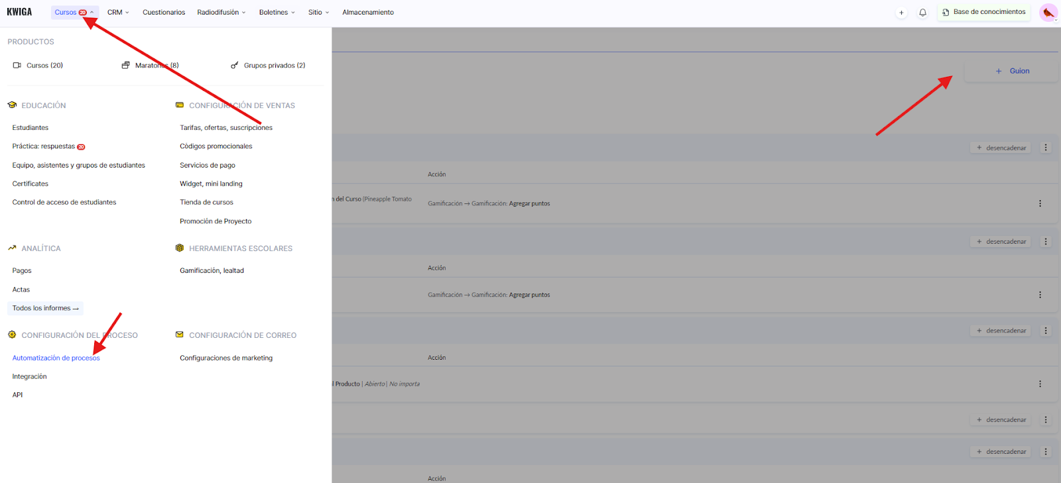Open the three-dot menu on the Pineapple Tomato row
Image resolution: width=1061 pixels, height=483 pixels.
pyautogui.click(x=1040, y=203)
